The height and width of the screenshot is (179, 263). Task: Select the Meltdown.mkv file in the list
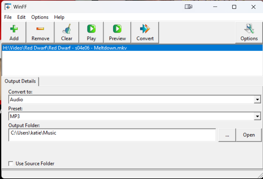click(x=65, y=48)
